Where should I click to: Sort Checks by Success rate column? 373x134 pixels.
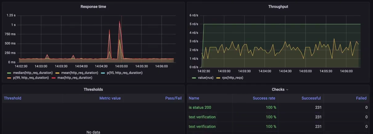tap(264, 98)
